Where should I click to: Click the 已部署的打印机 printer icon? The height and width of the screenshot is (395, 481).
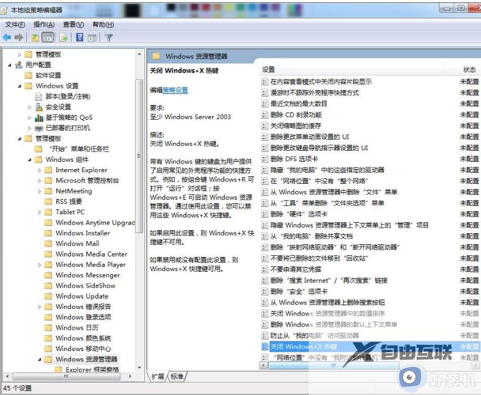(39, 128)
